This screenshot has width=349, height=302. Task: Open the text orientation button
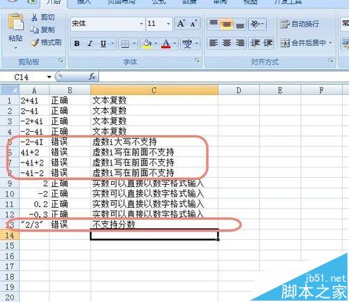pyautogui.click(x=257, y=24)
